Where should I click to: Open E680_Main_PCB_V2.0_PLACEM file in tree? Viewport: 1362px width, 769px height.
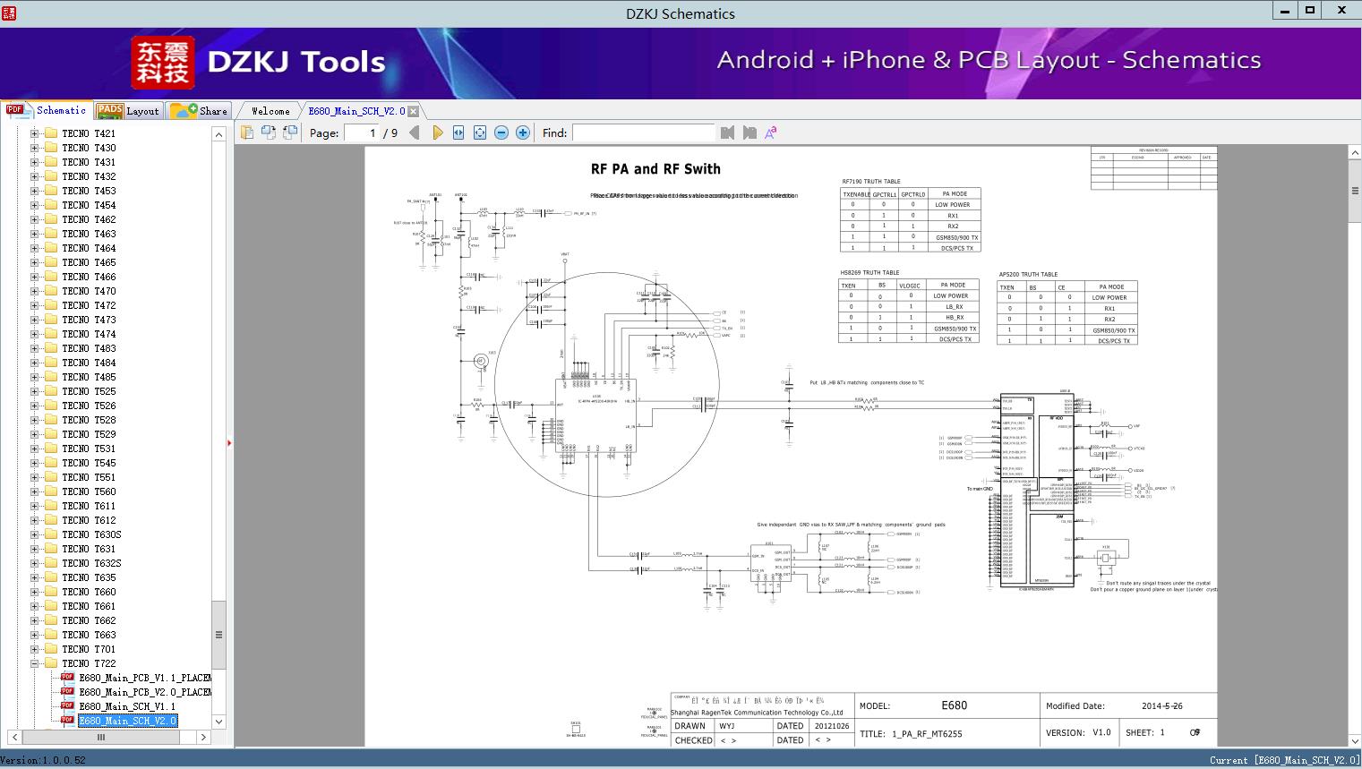coord(144,692)
